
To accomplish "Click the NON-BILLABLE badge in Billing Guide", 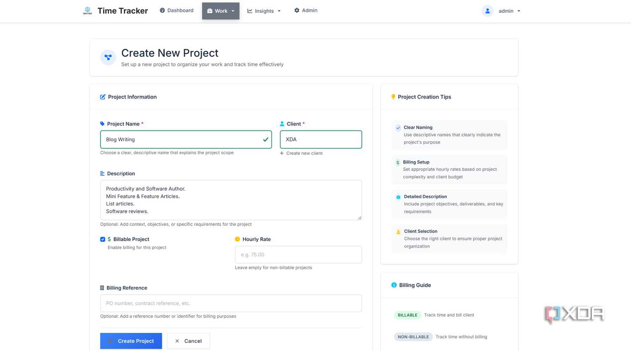I will tap(413, 337).
